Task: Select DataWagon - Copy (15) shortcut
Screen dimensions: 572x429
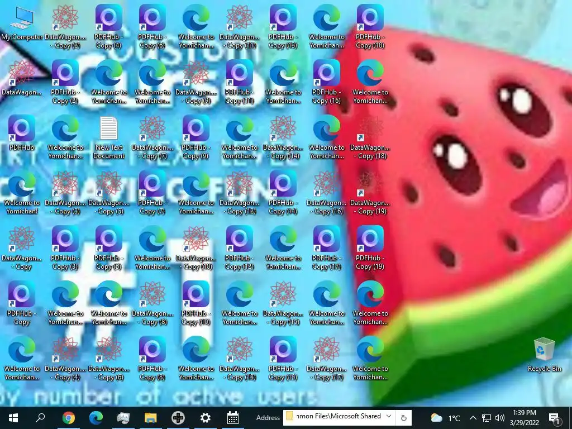Action: tap(283, 304)
